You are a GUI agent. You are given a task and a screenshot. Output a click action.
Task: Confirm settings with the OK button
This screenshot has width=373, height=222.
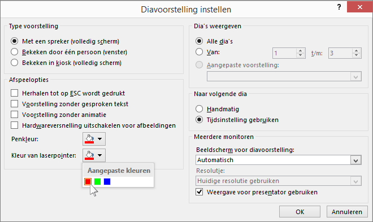(300, 211)
